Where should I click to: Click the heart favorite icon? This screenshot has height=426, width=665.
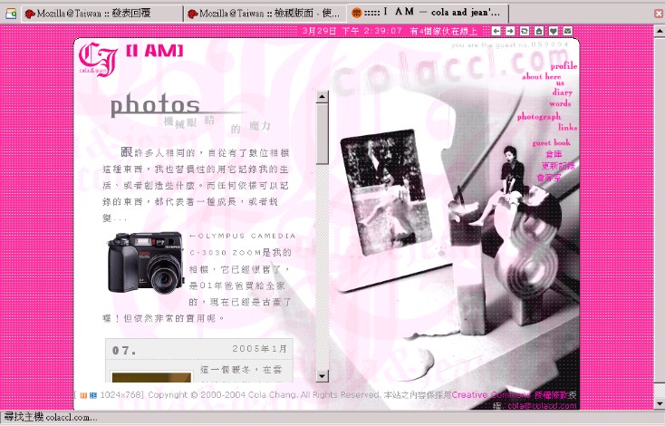pyautogui.click(x=554, y=31)
